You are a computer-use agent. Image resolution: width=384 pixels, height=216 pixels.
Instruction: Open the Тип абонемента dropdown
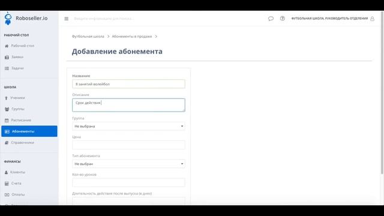pyautogui.click(x=128, y=164)
